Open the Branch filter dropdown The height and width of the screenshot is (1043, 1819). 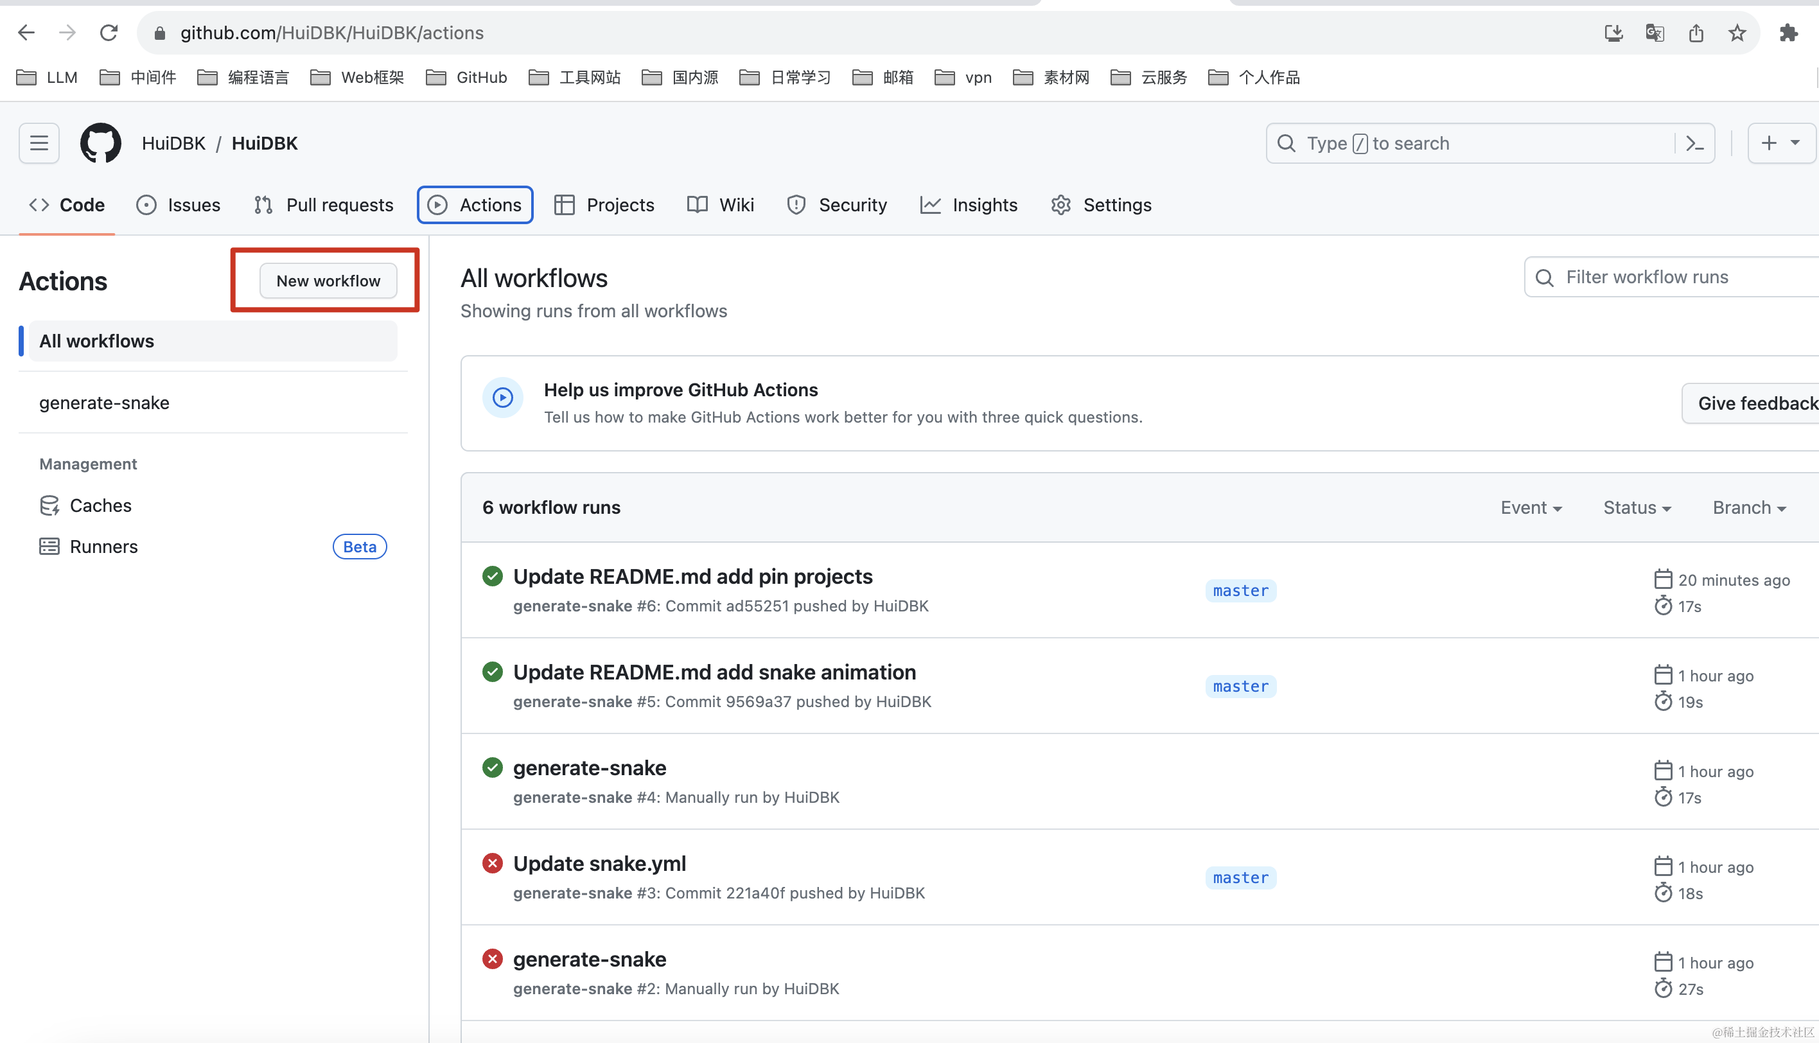(x=1748, y=507)
